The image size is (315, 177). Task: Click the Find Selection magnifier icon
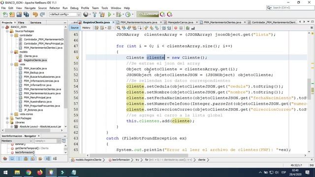pyautogui.click(x=118, y=28)
